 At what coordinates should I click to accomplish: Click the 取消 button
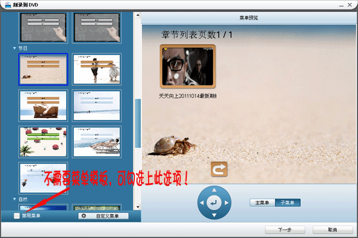[333, 230]
